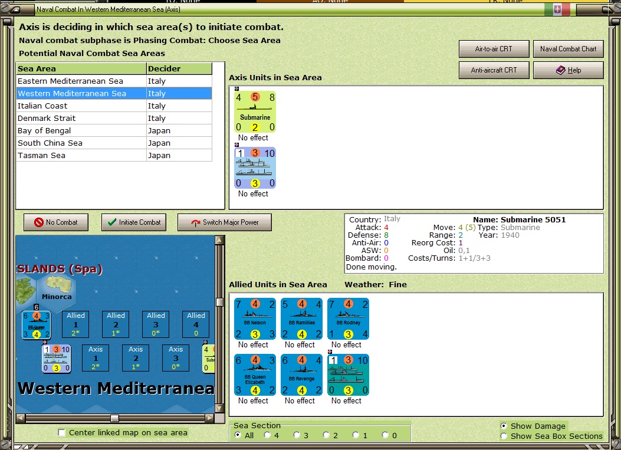Select the BB Ramillies battleship counter
This screenshot has width=621, height=450.
pyautogui.click(x=301, y=319)
